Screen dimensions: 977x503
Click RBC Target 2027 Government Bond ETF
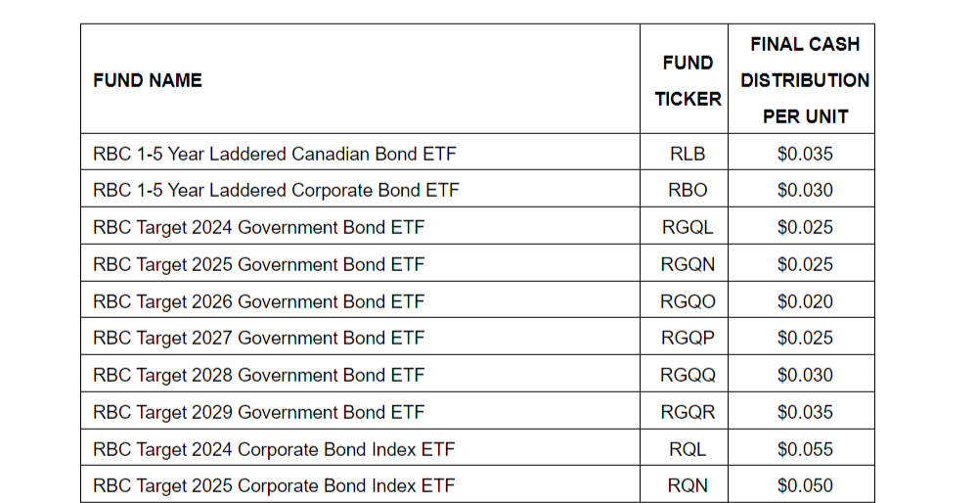tap(259, 338)
